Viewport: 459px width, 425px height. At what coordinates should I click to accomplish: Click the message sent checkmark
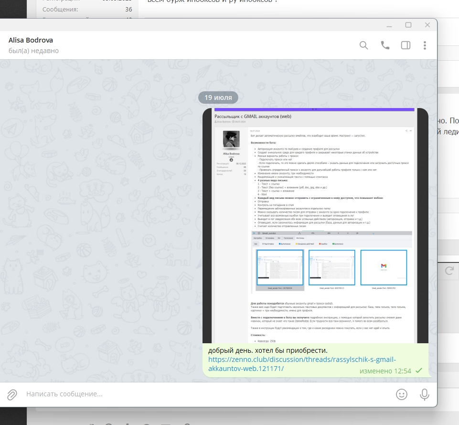point(419,371)
